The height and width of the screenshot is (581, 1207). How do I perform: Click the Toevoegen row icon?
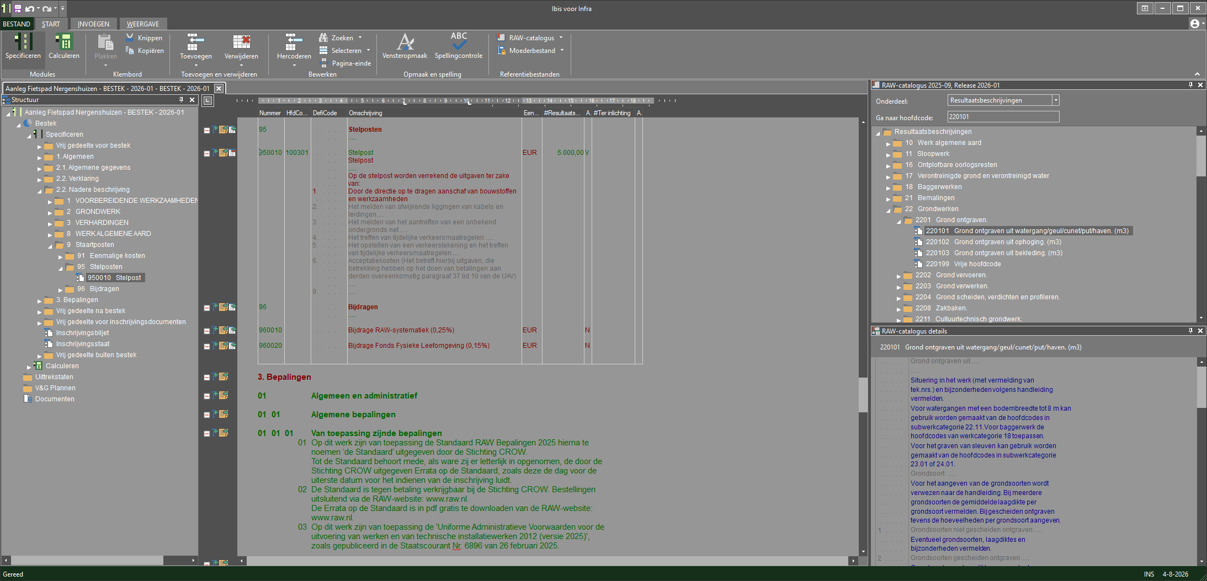click(195, 42)
